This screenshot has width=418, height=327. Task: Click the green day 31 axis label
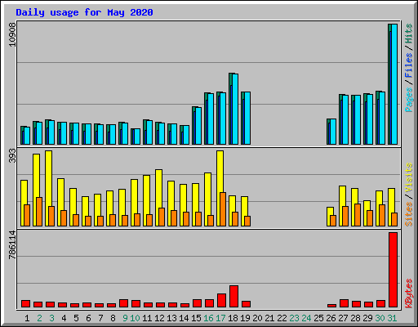tap(392, 318)
